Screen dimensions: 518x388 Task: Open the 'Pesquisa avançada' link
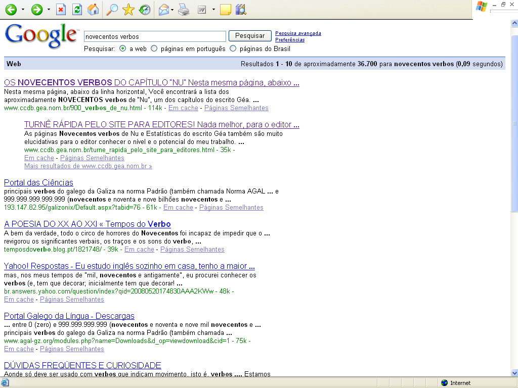[x=298, y=33]
